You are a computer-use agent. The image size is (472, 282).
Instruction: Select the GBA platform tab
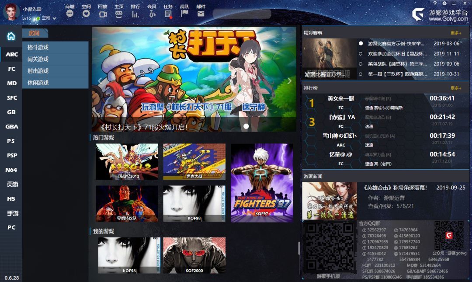tap(11, 126)
